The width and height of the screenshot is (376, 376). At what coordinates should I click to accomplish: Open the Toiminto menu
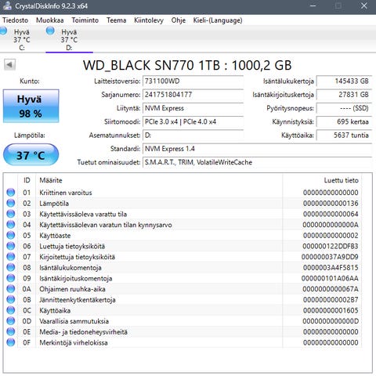[85, 20]
